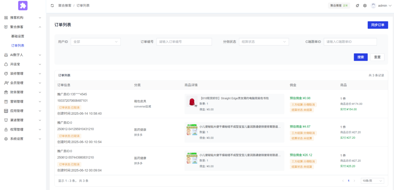Click the refresh icon beside the breadcrumb
This screenshot has width=394, height=190.
click(x=52, y=5)
